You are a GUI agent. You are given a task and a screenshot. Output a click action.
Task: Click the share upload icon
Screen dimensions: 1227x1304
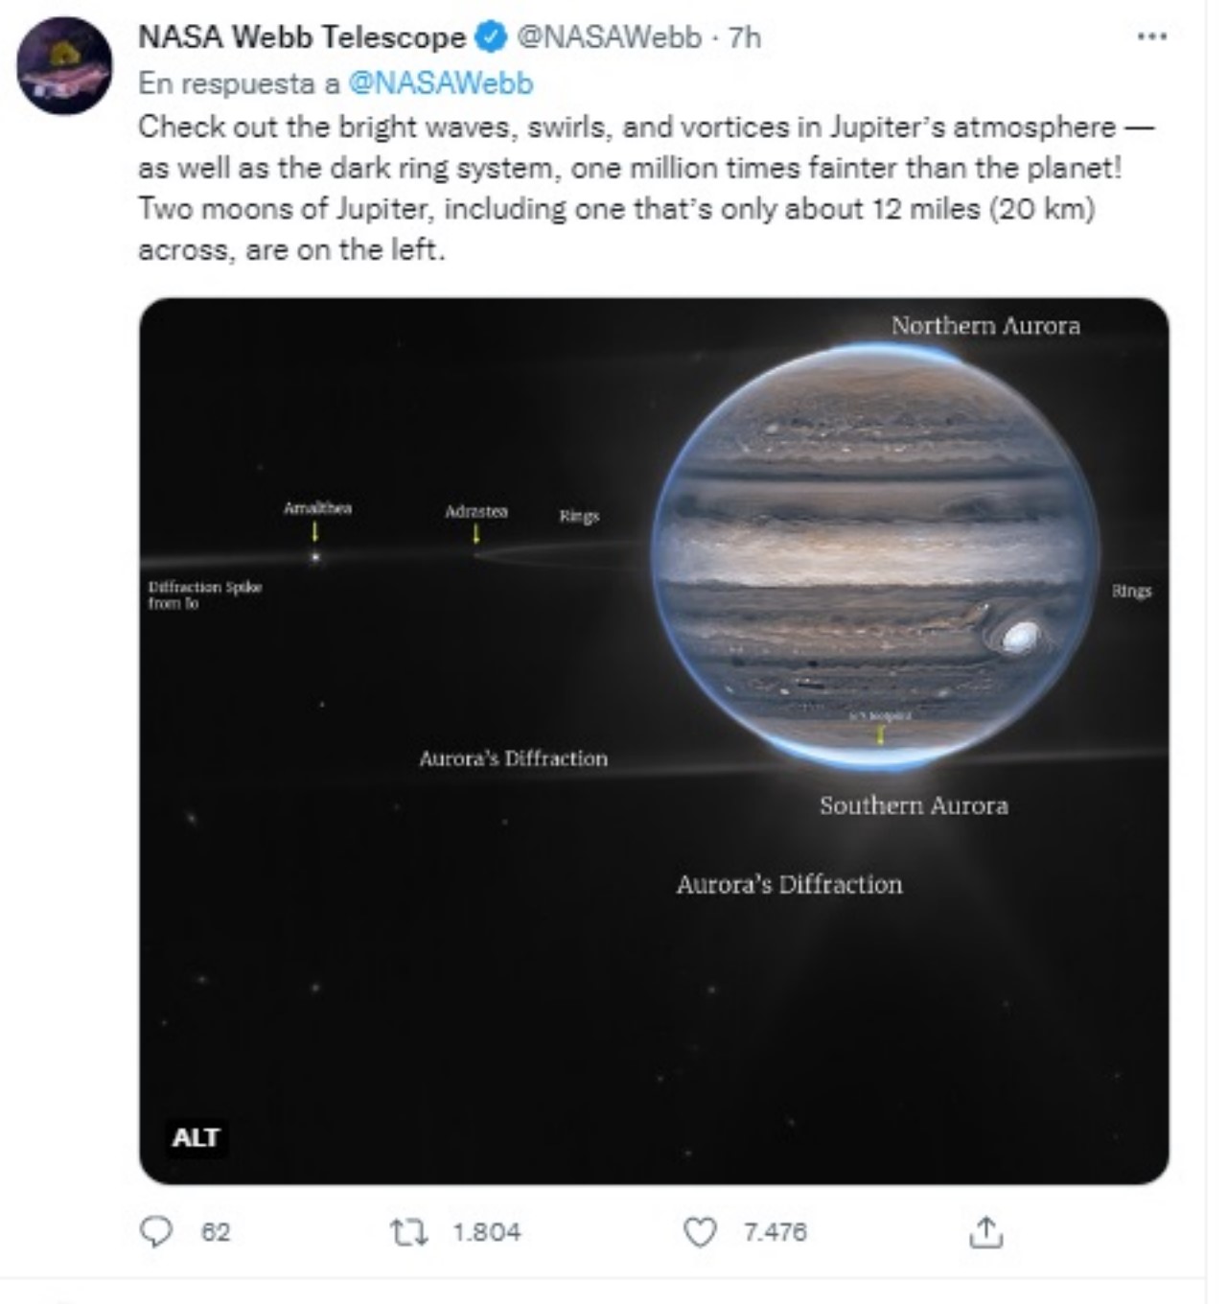tap(984, 1231)
